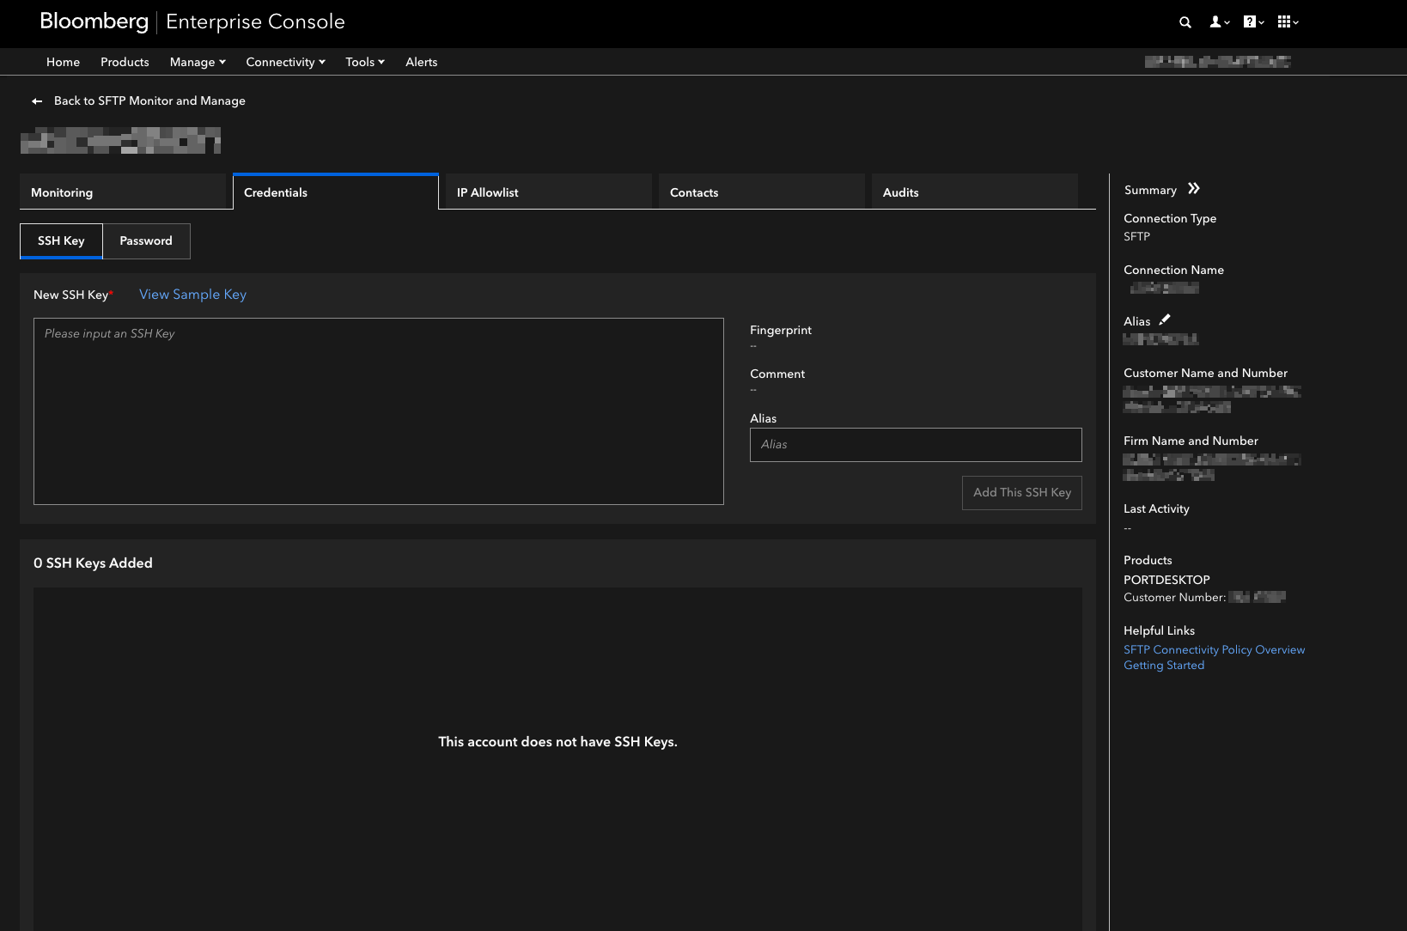This screenshot has height=931, width=1407.
Task: Open SFTP Connectivity Policy Overview link
Action: (x=1215, y=650)
